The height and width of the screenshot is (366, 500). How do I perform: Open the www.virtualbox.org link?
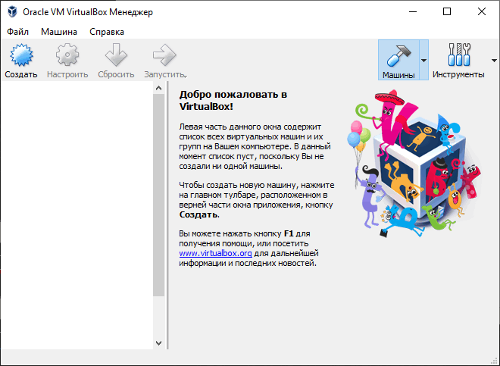click(216, 253)
